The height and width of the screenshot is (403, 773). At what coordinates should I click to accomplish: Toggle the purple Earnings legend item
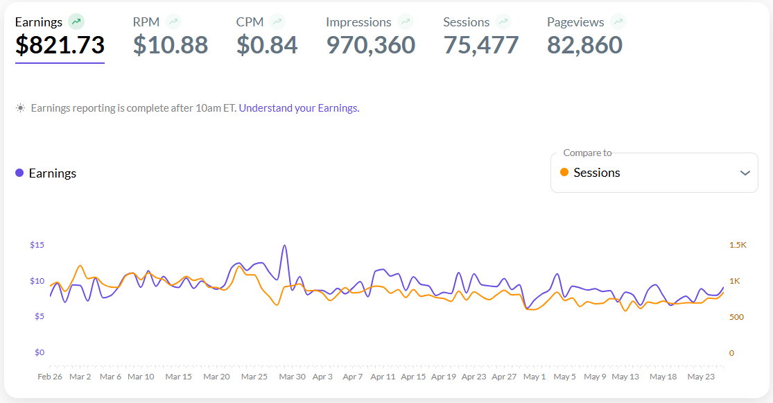point(46,173)
